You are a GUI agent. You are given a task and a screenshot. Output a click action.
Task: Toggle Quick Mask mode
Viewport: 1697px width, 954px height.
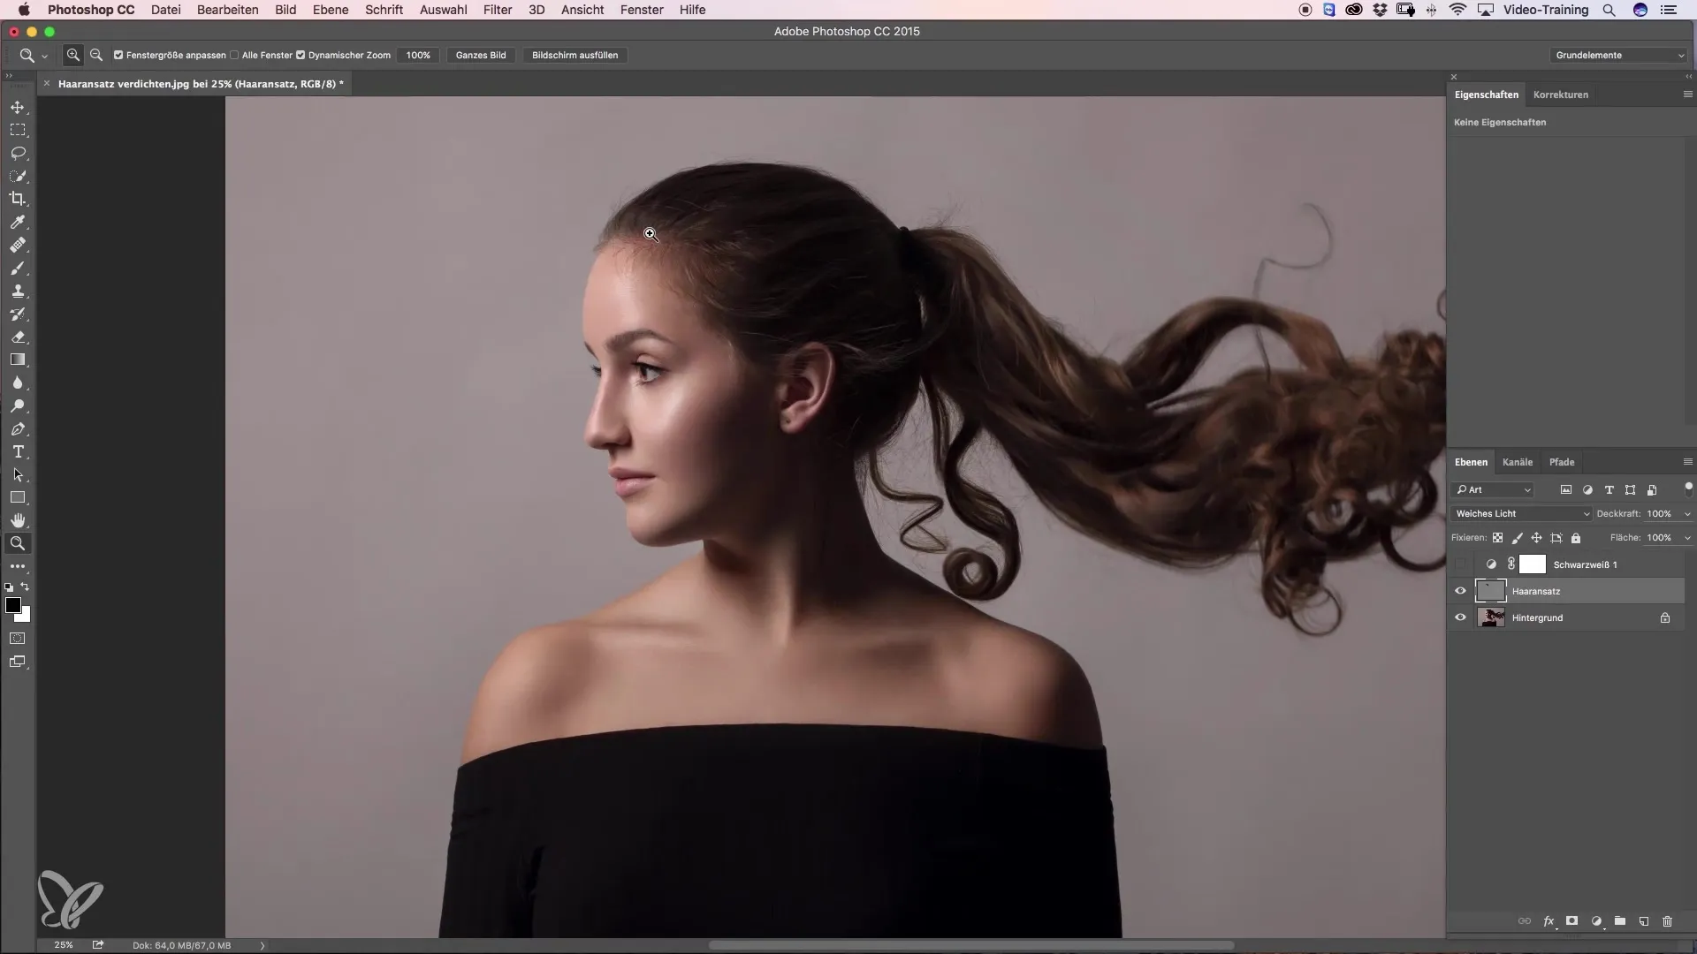(18, 638)
